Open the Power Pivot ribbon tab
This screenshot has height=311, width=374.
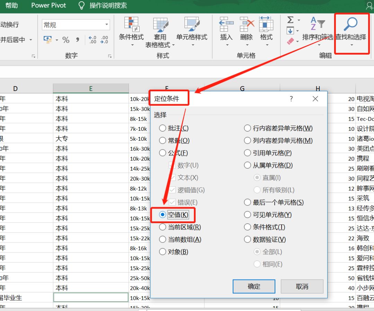point(48,5)
